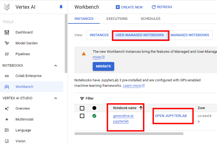Select the INSTANCES view option
This screenshot has width=217, height=145.
tap(99, 35)
